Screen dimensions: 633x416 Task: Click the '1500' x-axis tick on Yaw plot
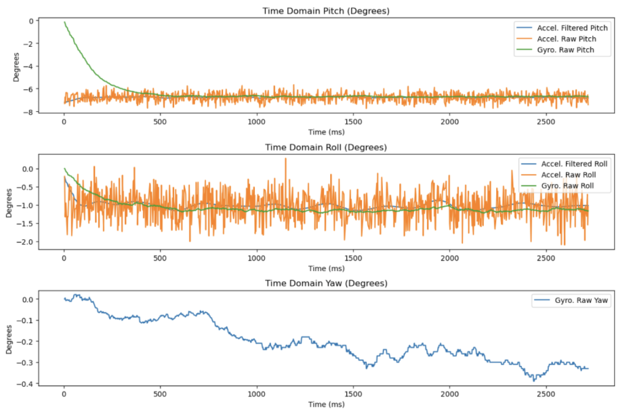tap(353, 394)
